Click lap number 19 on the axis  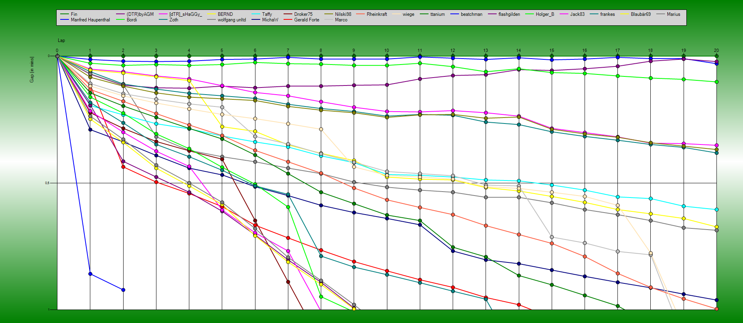coord(684,51)
